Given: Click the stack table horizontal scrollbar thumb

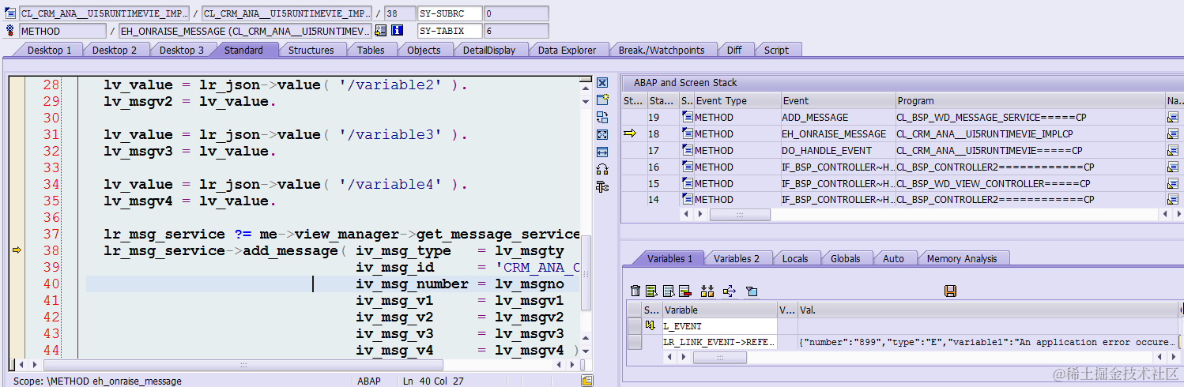Looking at the screenshot, I should point(740,214).
